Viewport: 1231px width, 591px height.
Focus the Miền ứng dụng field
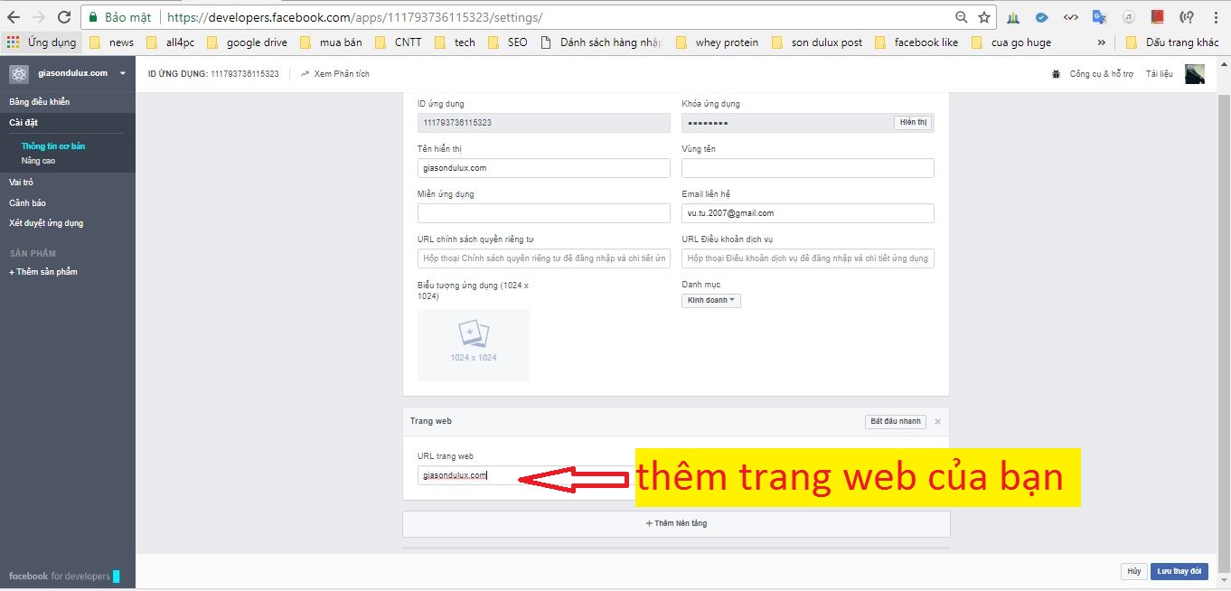point(544,213)
